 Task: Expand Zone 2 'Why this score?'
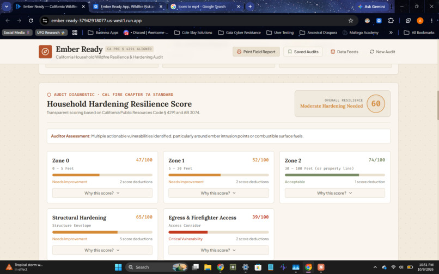pyautogui.click(x=334, y=193)
